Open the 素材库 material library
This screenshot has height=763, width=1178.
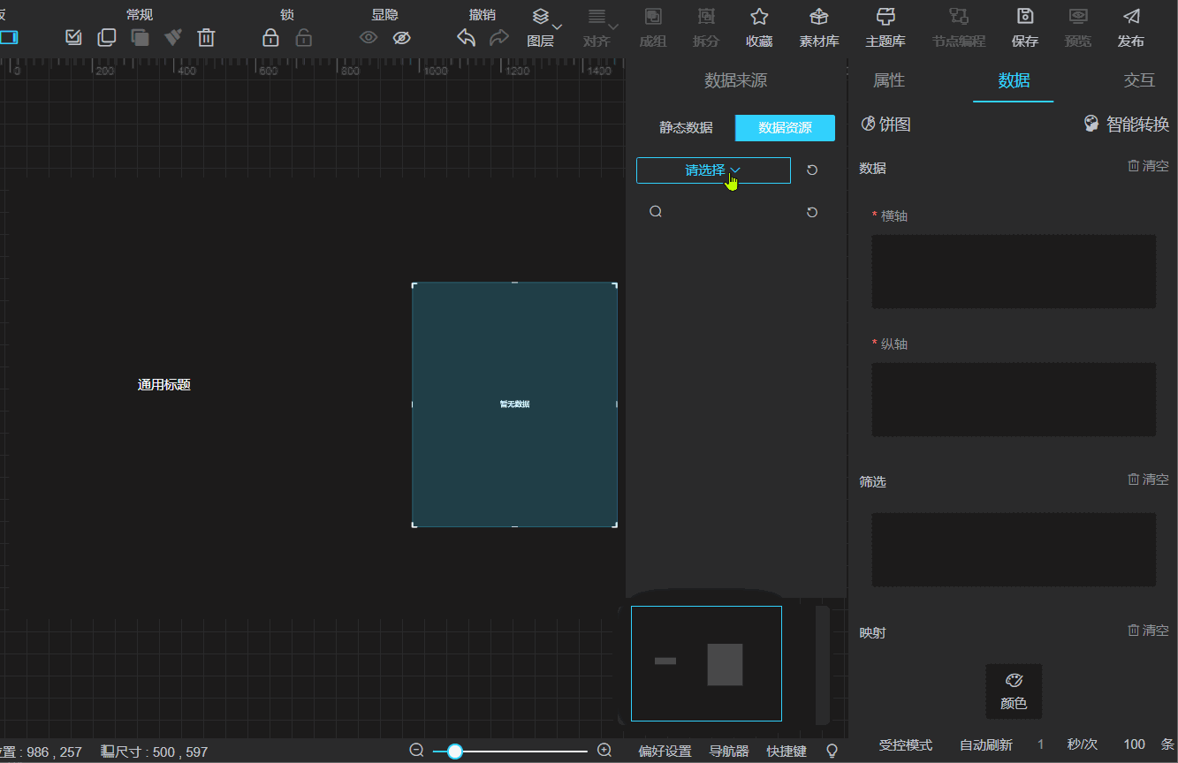819,27
